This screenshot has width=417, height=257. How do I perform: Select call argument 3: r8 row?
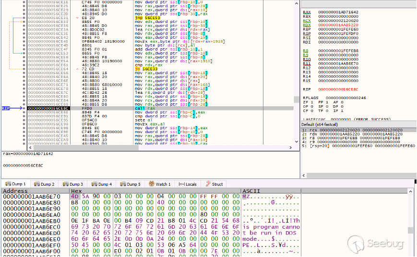[x=358, y=138]
